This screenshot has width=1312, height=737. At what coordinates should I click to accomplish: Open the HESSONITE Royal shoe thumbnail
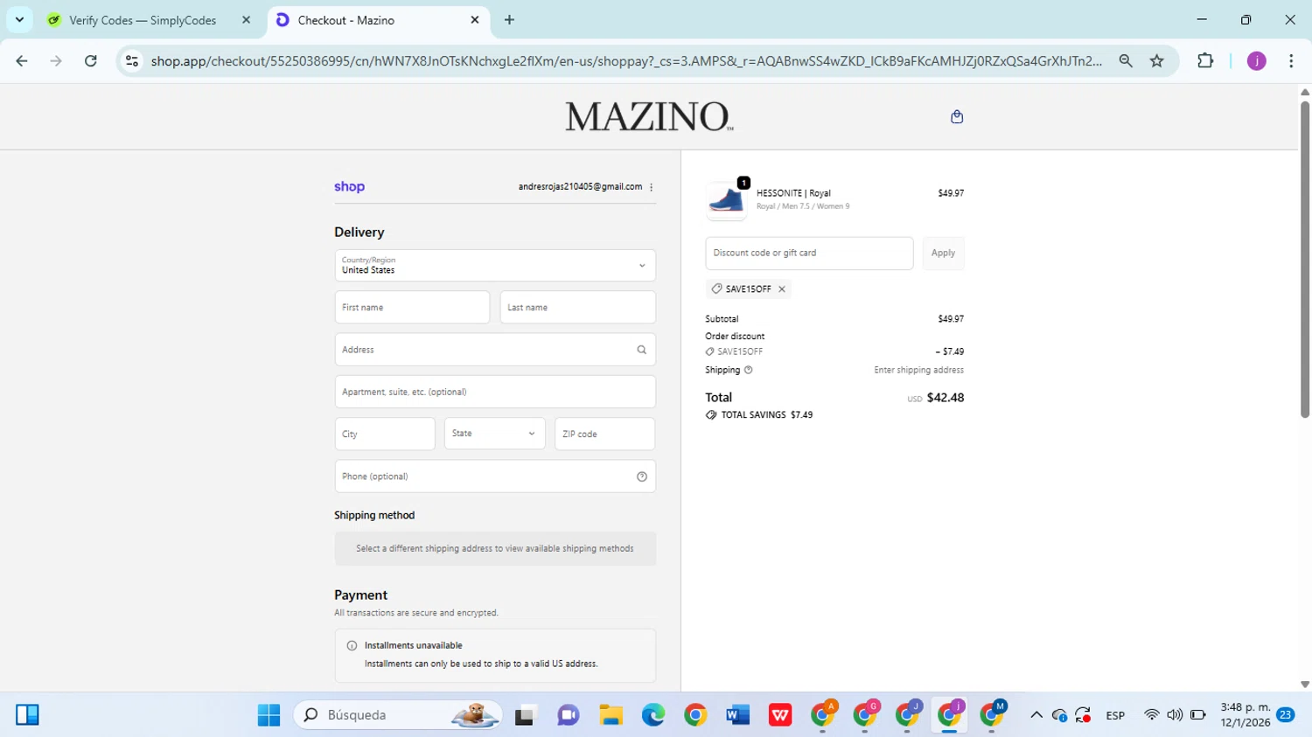(726, 200)
